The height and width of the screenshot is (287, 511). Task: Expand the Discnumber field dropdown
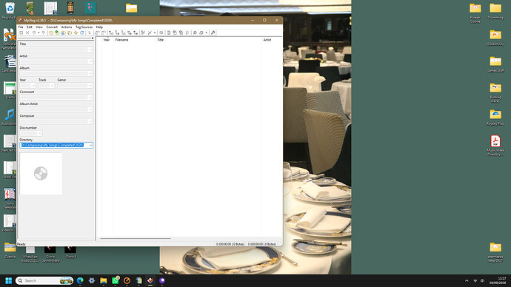(39, 133)
